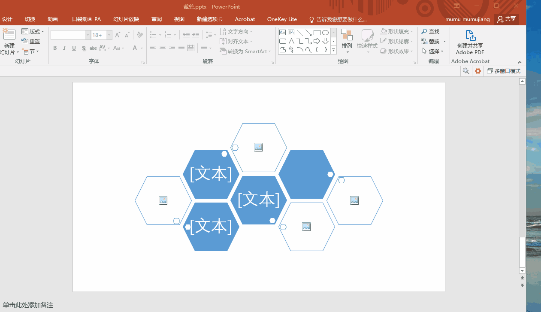Toggle bold text formatting
This screenshot has height=312, width=541.
click(55, 48)
